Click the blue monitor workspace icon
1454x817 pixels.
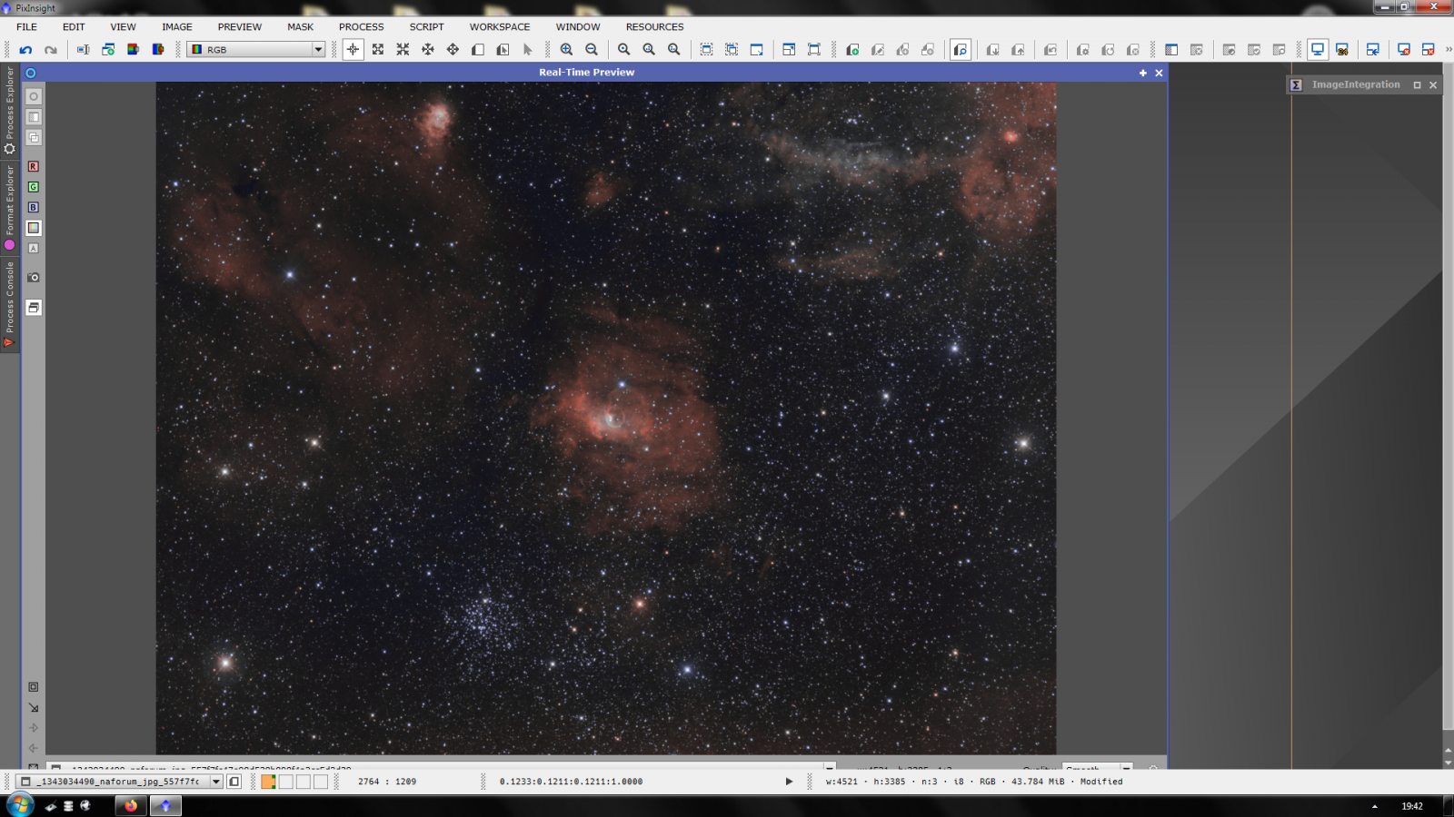click(1318, 50)
